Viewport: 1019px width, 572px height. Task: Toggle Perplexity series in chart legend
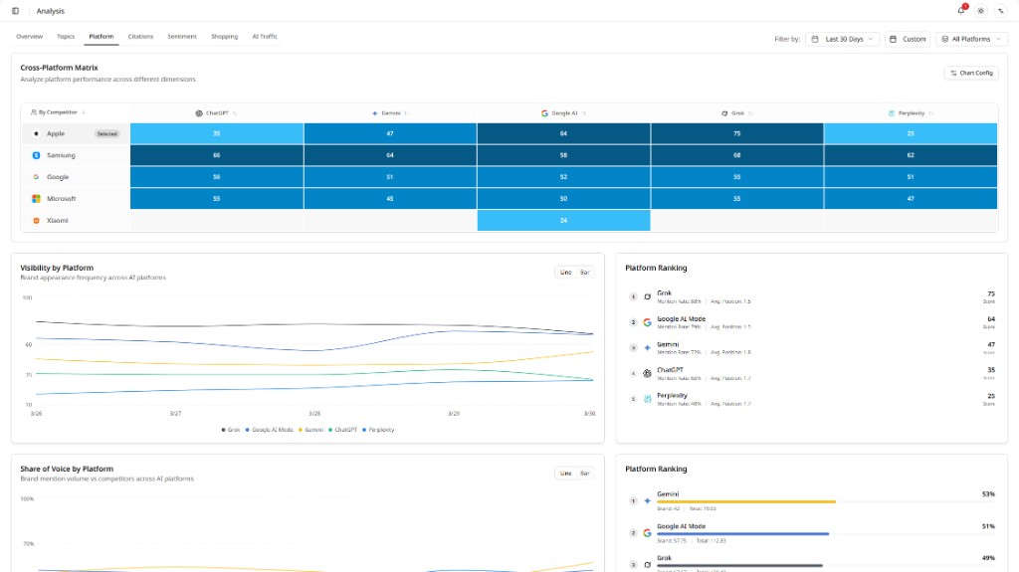coord(378,430)
